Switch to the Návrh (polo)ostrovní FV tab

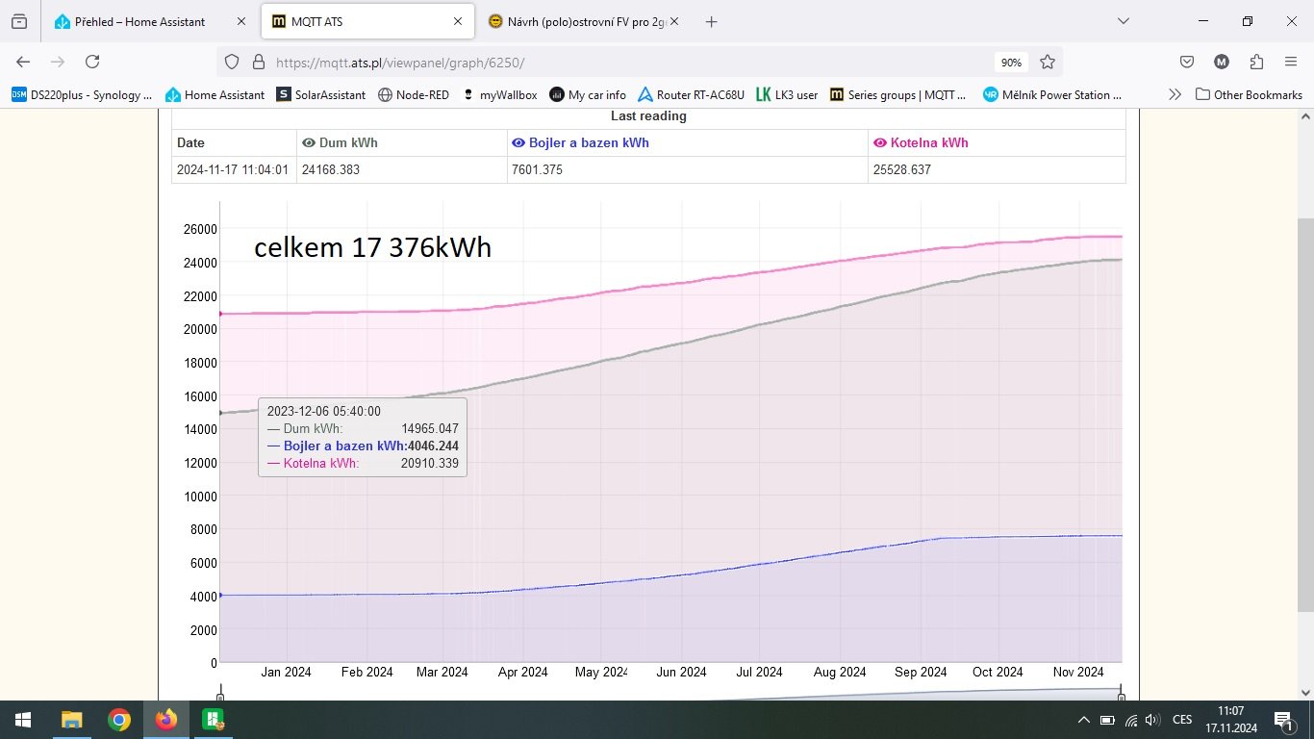pos(582,21)
